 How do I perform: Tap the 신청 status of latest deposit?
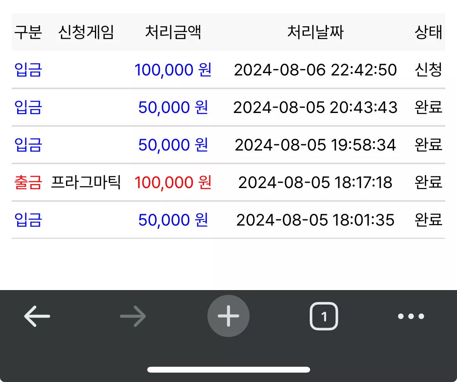[428, 70]
